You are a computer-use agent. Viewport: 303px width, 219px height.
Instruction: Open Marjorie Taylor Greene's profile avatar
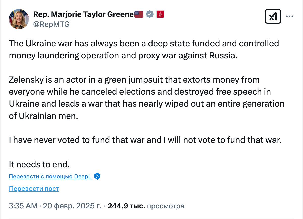pos(19,19)
